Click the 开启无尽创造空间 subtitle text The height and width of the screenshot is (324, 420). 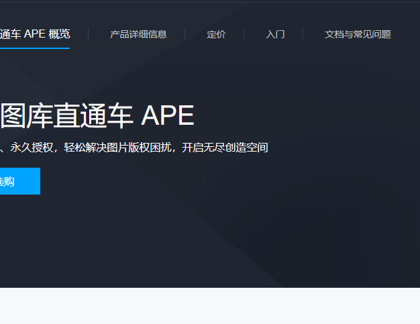point(225,148)
